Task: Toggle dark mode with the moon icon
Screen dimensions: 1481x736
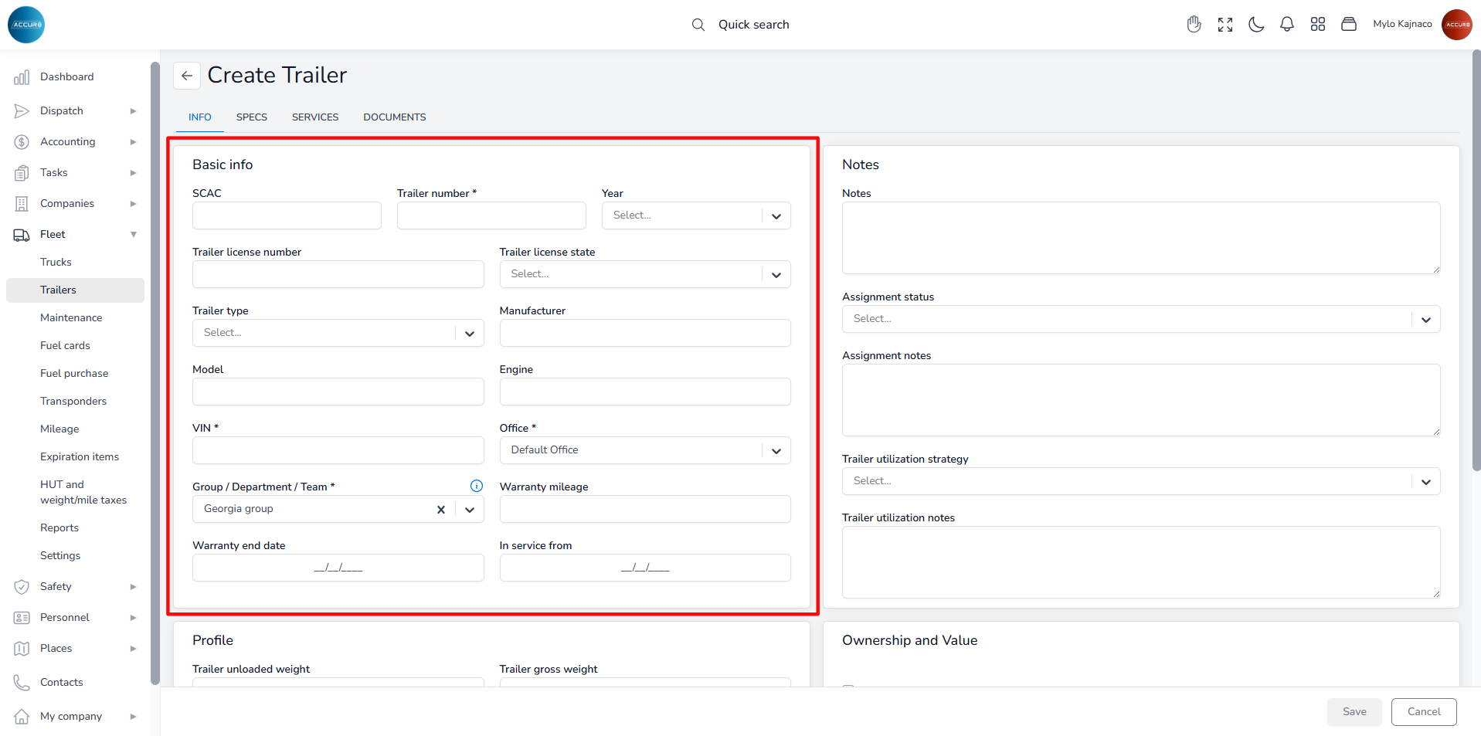Action: [1256, 25]
